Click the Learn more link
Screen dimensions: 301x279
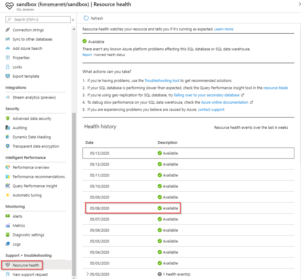pos(224,29)
